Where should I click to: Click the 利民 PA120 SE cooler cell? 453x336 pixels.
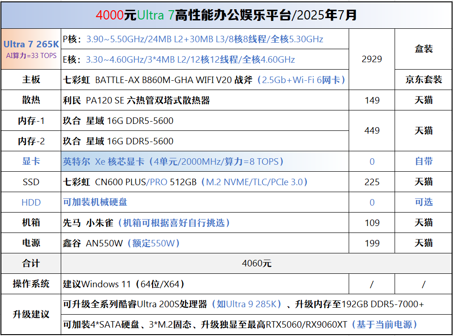pos(205,100)
